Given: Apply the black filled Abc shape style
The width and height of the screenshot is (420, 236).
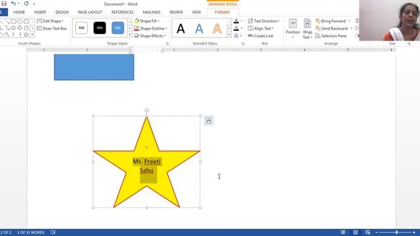Looking at the screenshot, I should coord(100,28).
